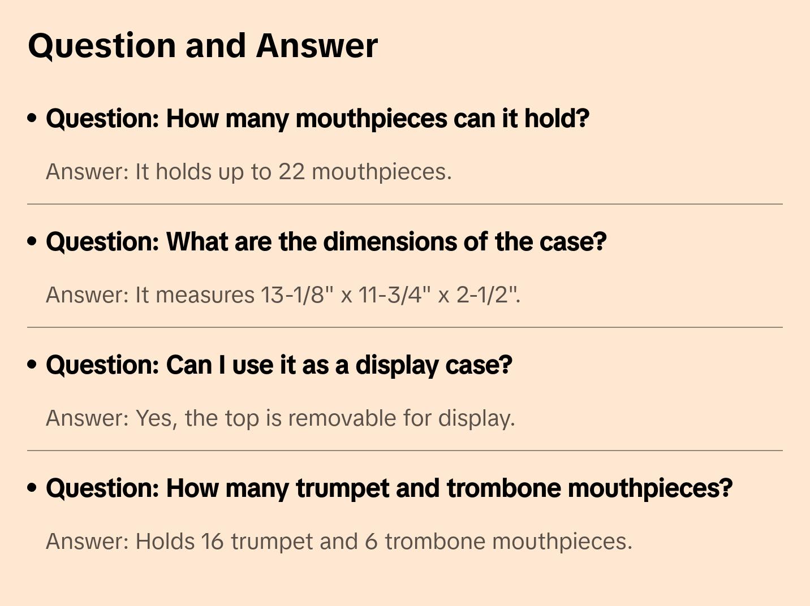
Task: Click the divider line below the dimensions answer
Action: 405,327
